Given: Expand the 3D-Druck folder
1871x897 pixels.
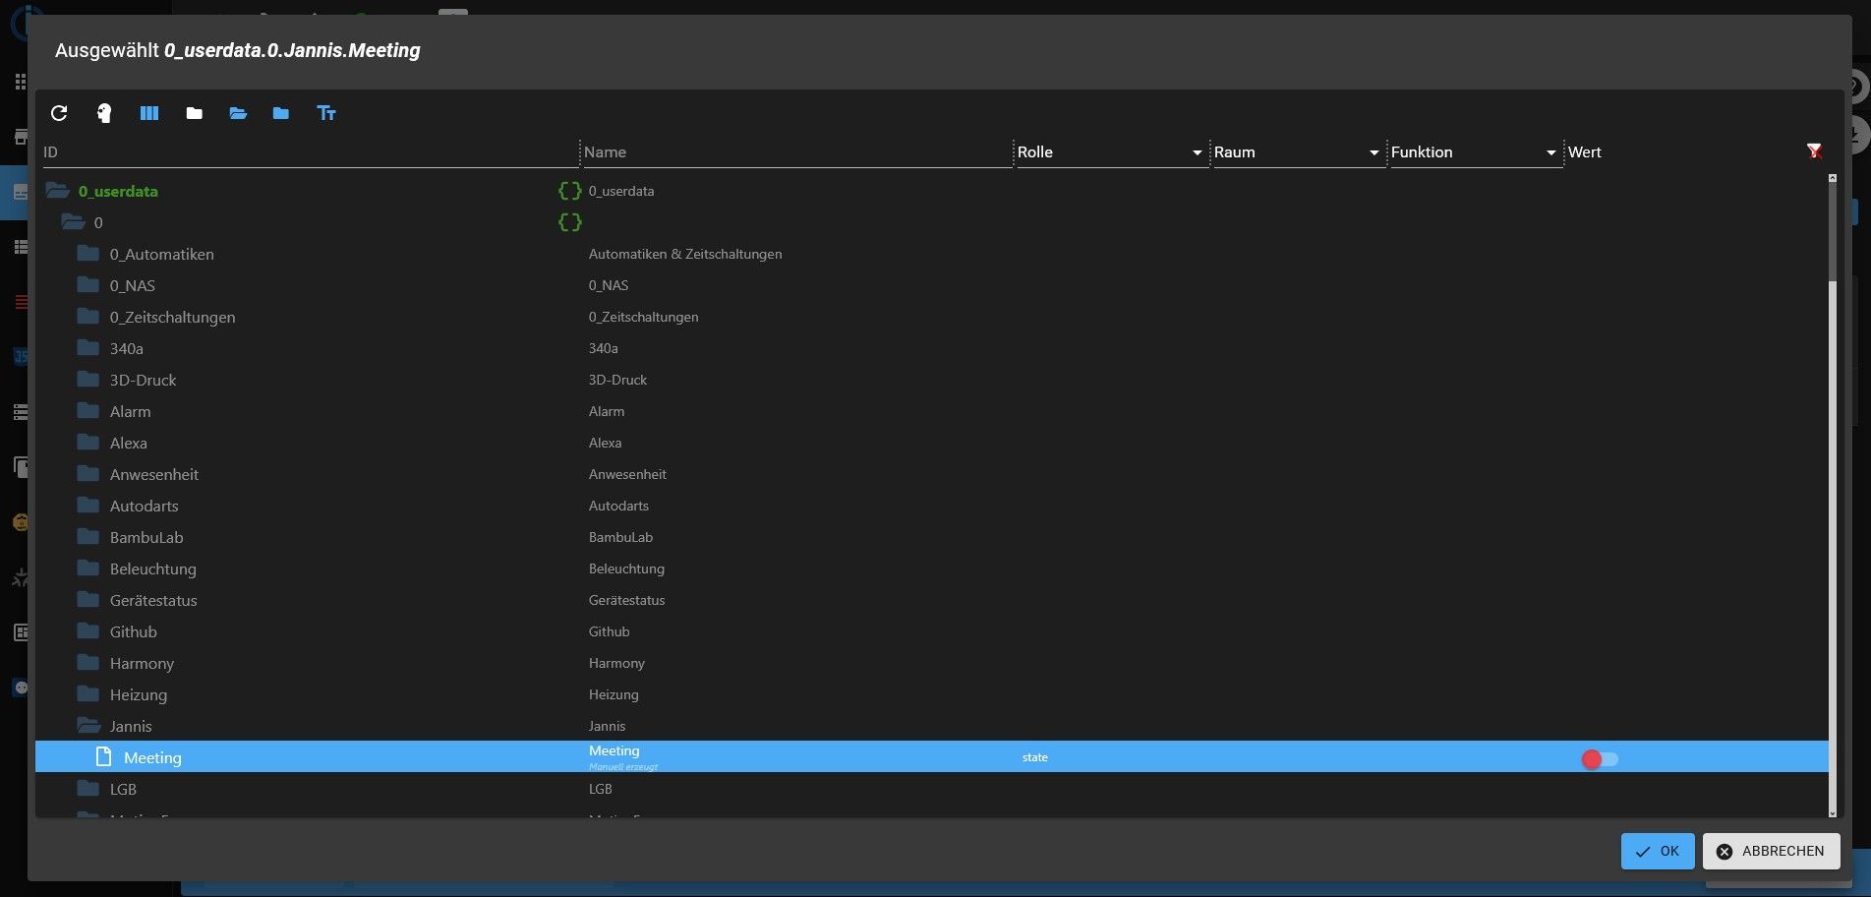Looking at the screenshot, I should tap(88, 380).
